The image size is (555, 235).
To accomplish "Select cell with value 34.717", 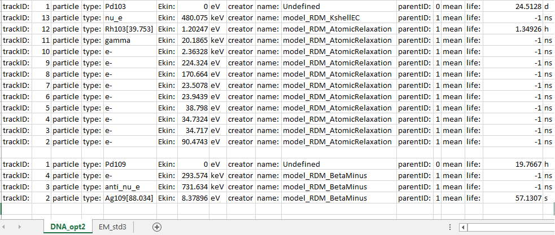I will point(193,130).
